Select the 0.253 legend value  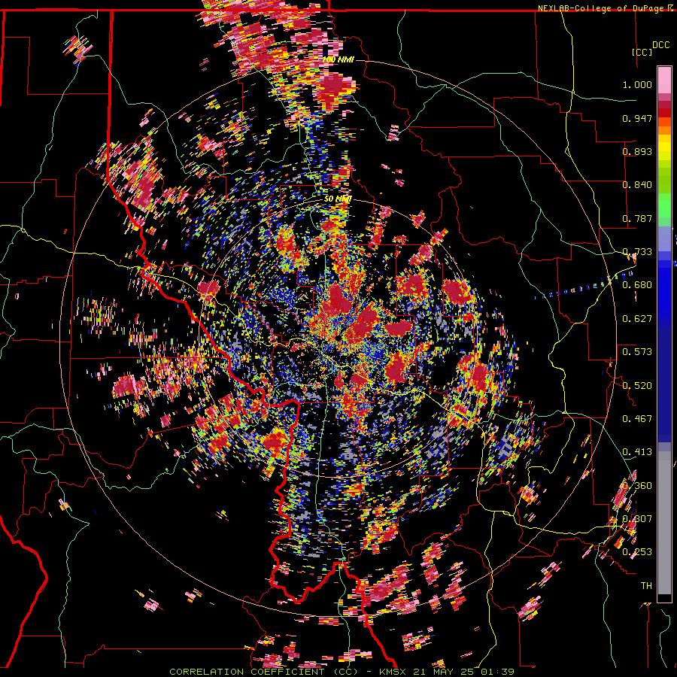637,552
